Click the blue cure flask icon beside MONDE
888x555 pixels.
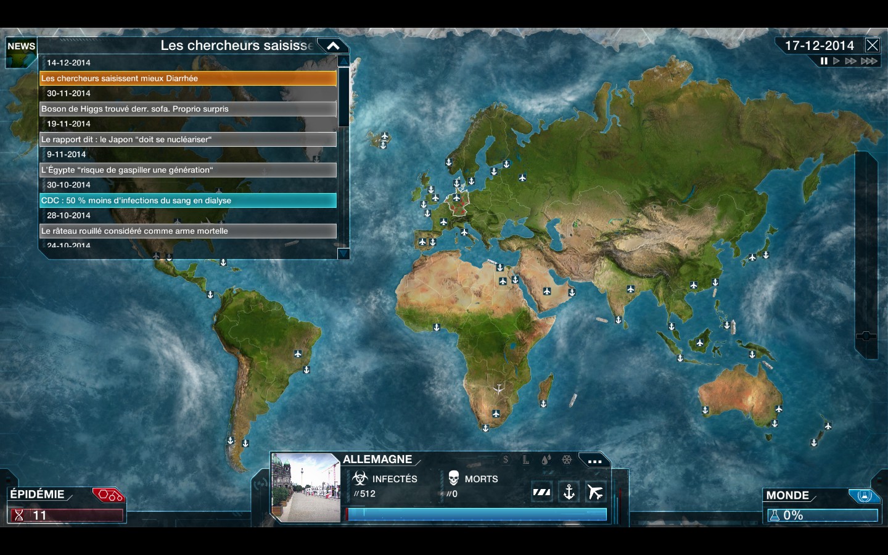(864, 496)
